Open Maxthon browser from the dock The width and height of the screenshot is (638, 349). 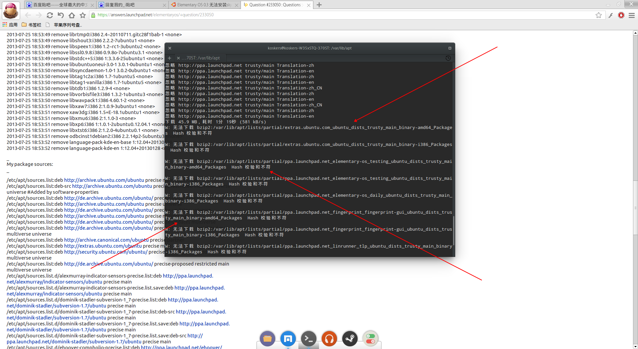click(x=288, y=339)
